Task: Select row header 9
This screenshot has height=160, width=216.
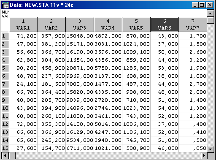Action: pyautogui.click(x=5, y=100)
